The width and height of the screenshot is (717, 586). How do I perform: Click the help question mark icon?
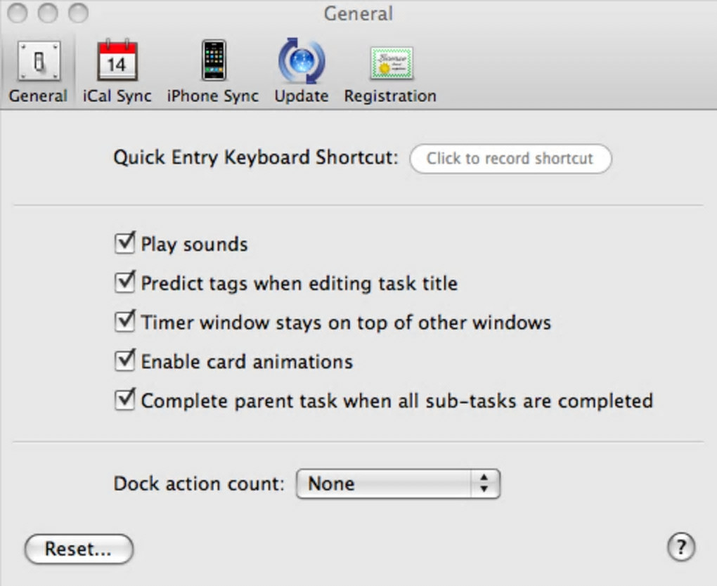[680, 547]
